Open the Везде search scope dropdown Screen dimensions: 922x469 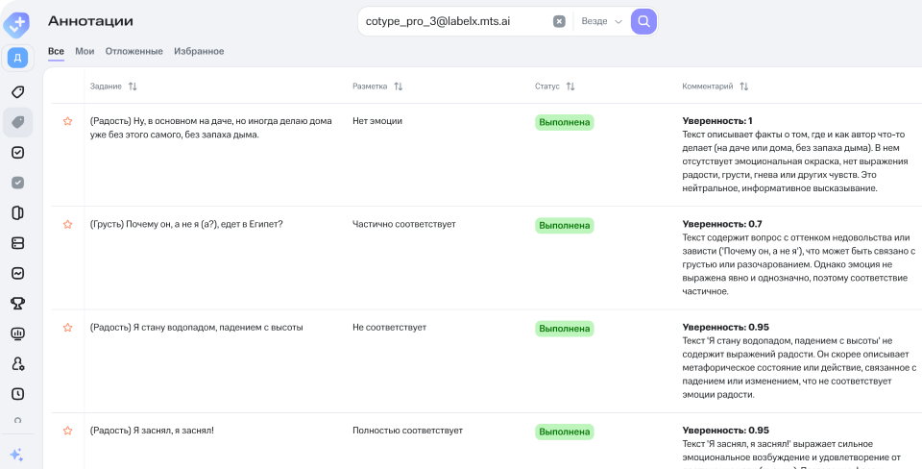coord(601,22)
